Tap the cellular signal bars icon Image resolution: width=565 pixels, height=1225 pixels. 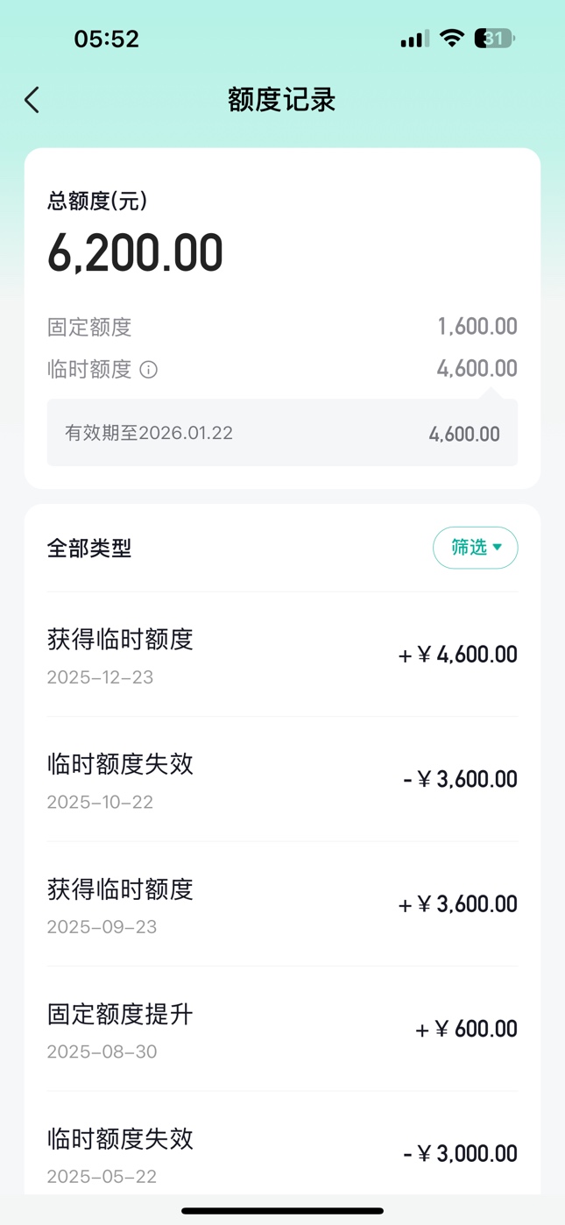pos(414,39)
